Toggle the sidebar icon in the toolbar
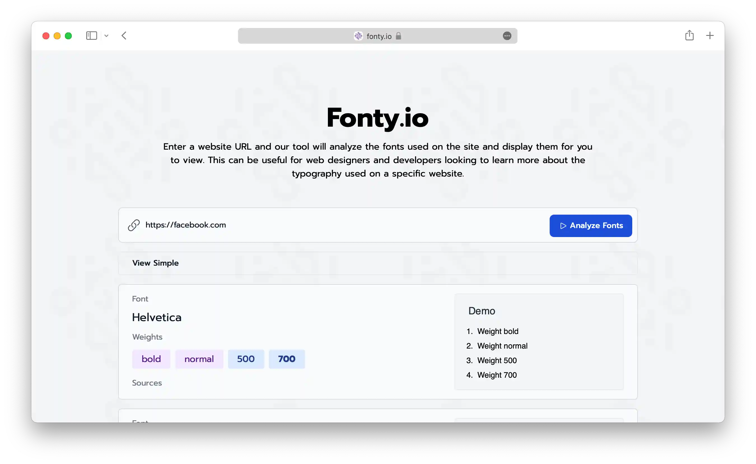 click(92, 36)
